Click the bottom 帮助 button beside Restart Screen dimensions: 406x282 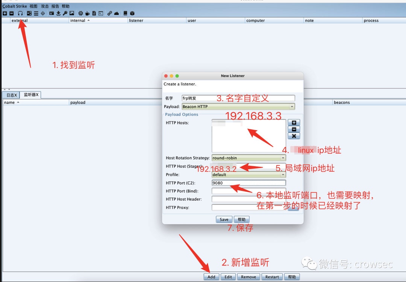click(292, 277)
